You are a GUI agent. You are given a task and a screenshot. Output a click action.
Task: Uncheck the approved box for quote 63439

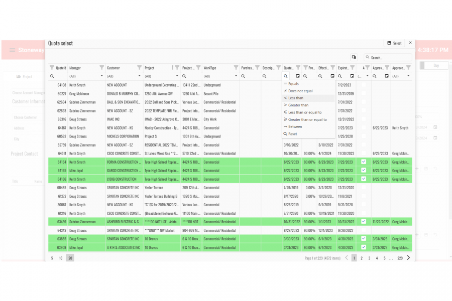[x=364, y=222]
